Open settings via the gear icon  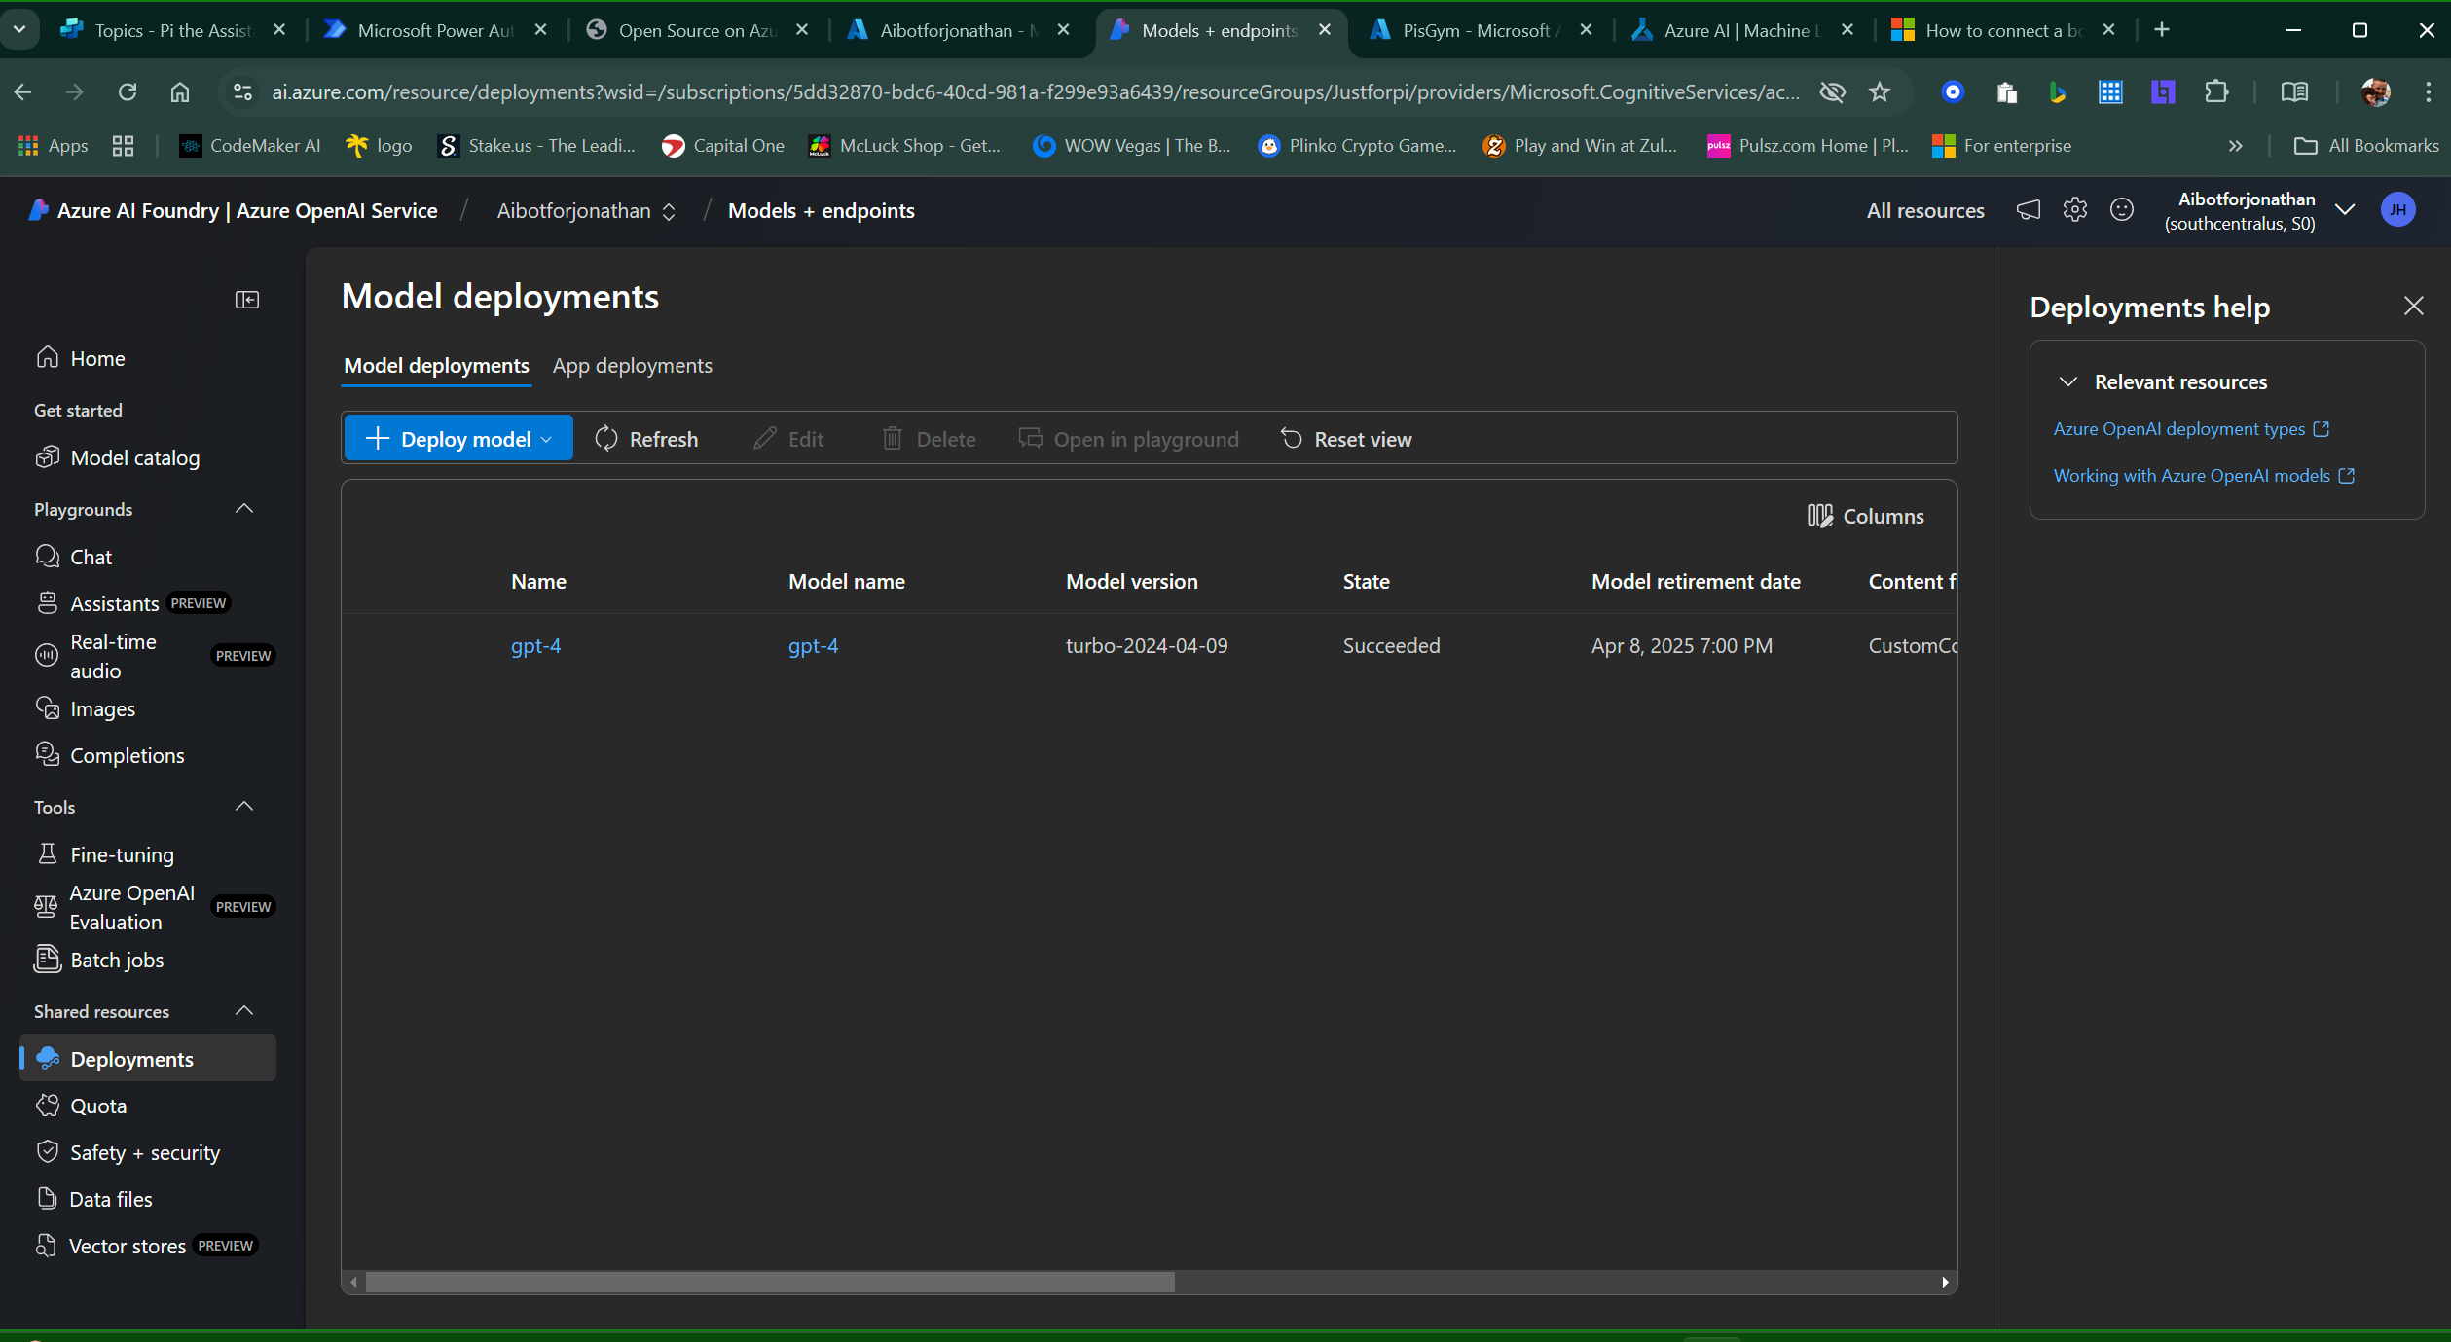pos(2074,209)
